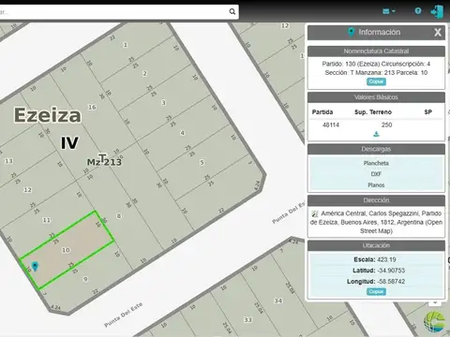The height and width of the screenshot is (337, 450).
Task: Select the Longitud value -58.58742
Action: coord(391,282)
